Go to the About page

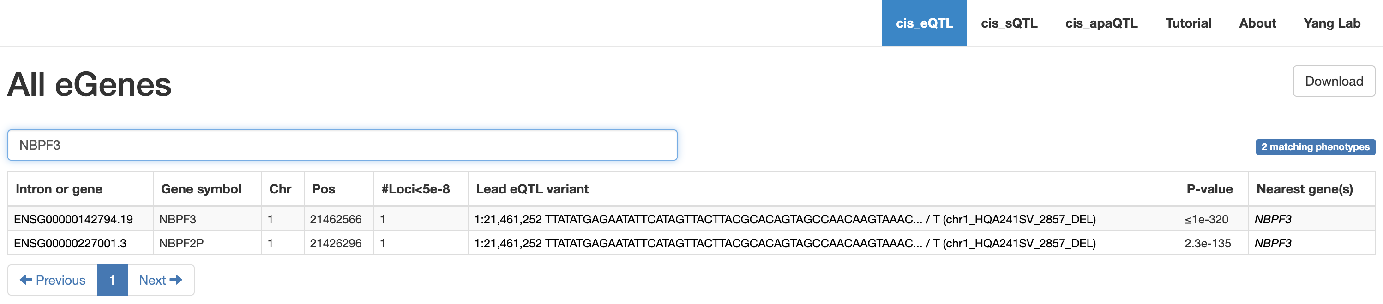click(x=1257, y=23)
